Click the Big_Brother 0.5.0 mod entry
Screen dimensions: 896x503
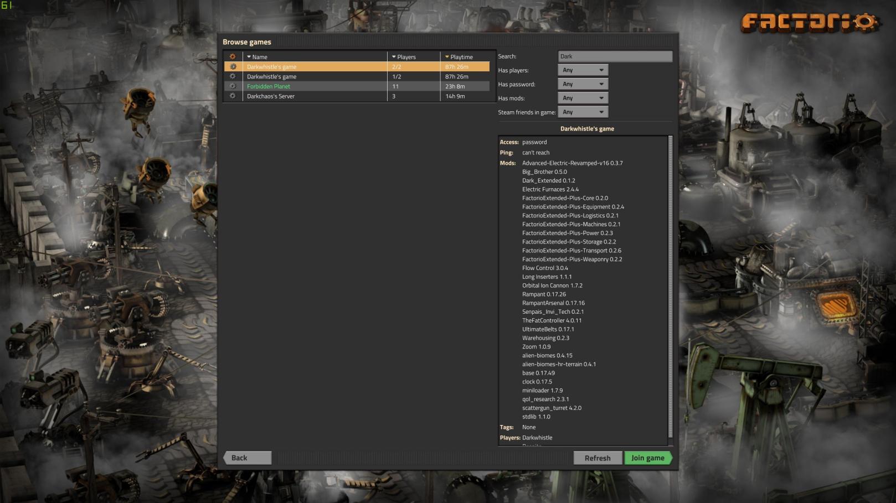[x=544, y=172]
